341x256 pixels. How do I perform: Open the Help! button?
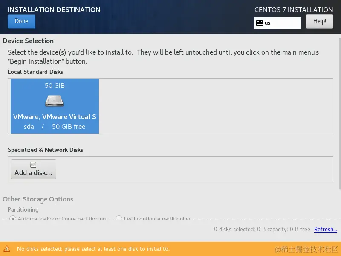coord(319,21)
